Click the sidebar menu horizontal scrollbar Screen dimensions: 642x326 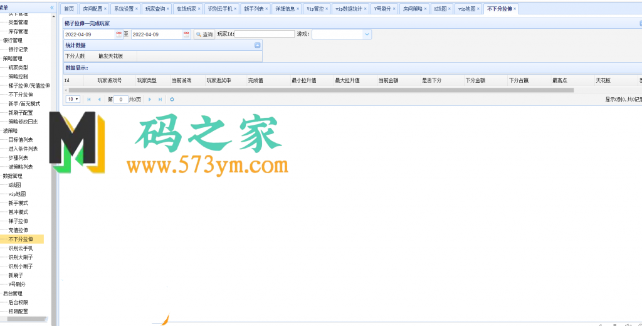tap(27, 318)
